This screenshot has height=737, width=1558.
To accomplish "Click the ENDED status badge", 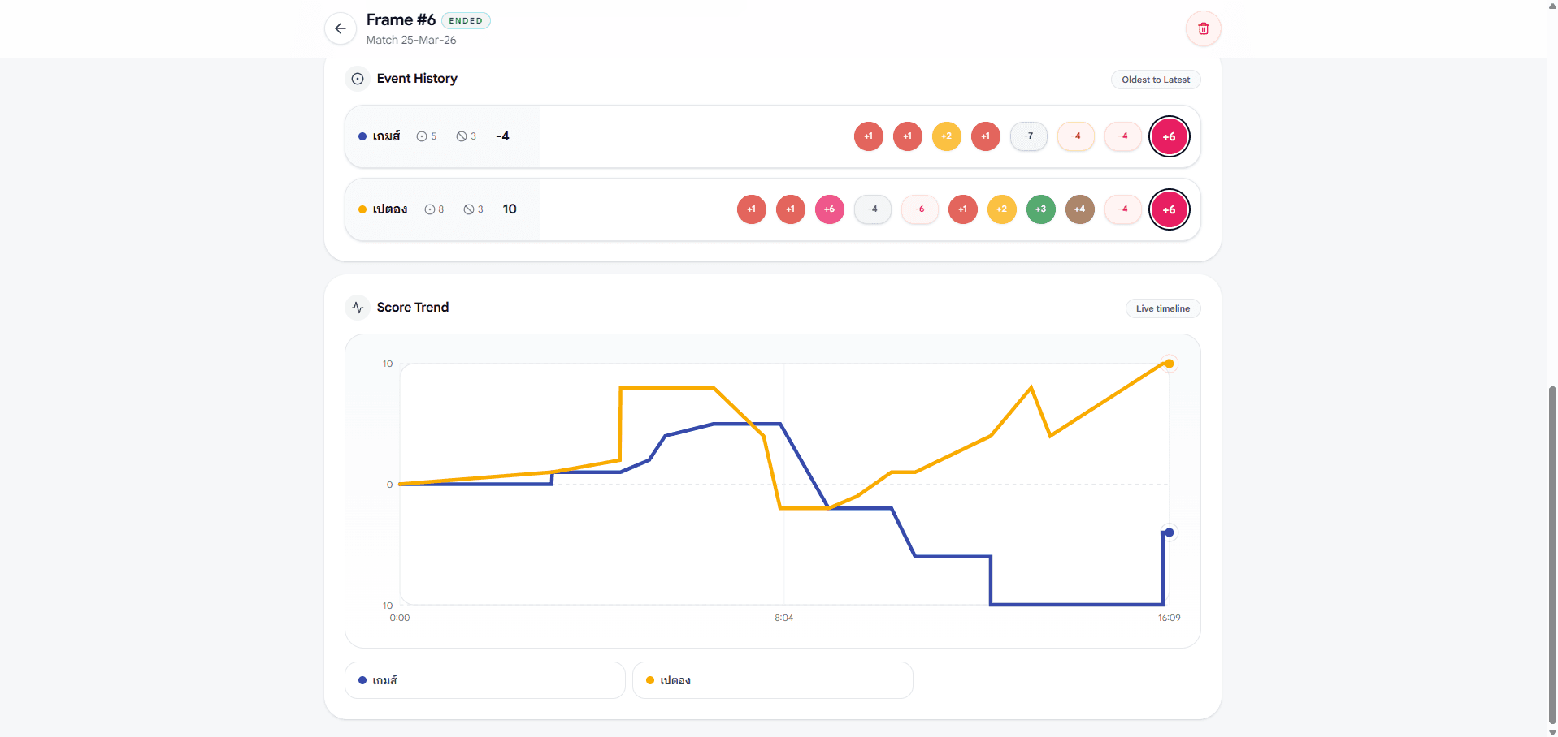I will 466,21.
